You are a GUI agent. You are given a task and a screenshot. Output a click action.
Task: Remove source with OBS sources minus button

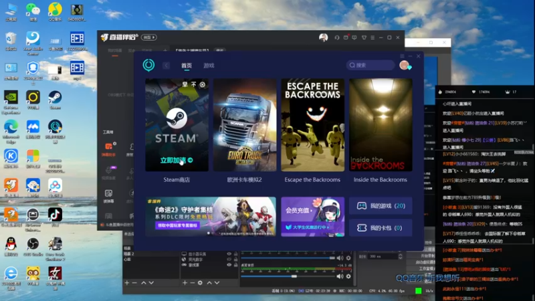pos(192,282)
